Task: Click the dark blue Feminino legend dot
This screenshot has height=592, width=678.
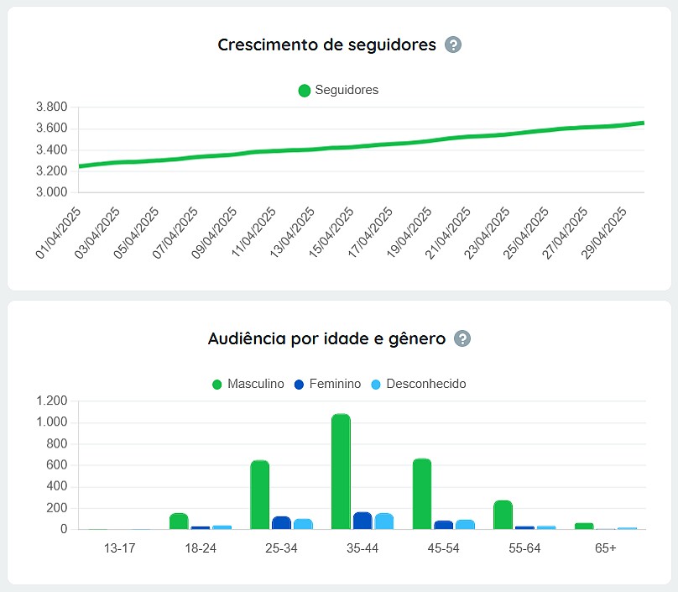Action: coord(299,385)
